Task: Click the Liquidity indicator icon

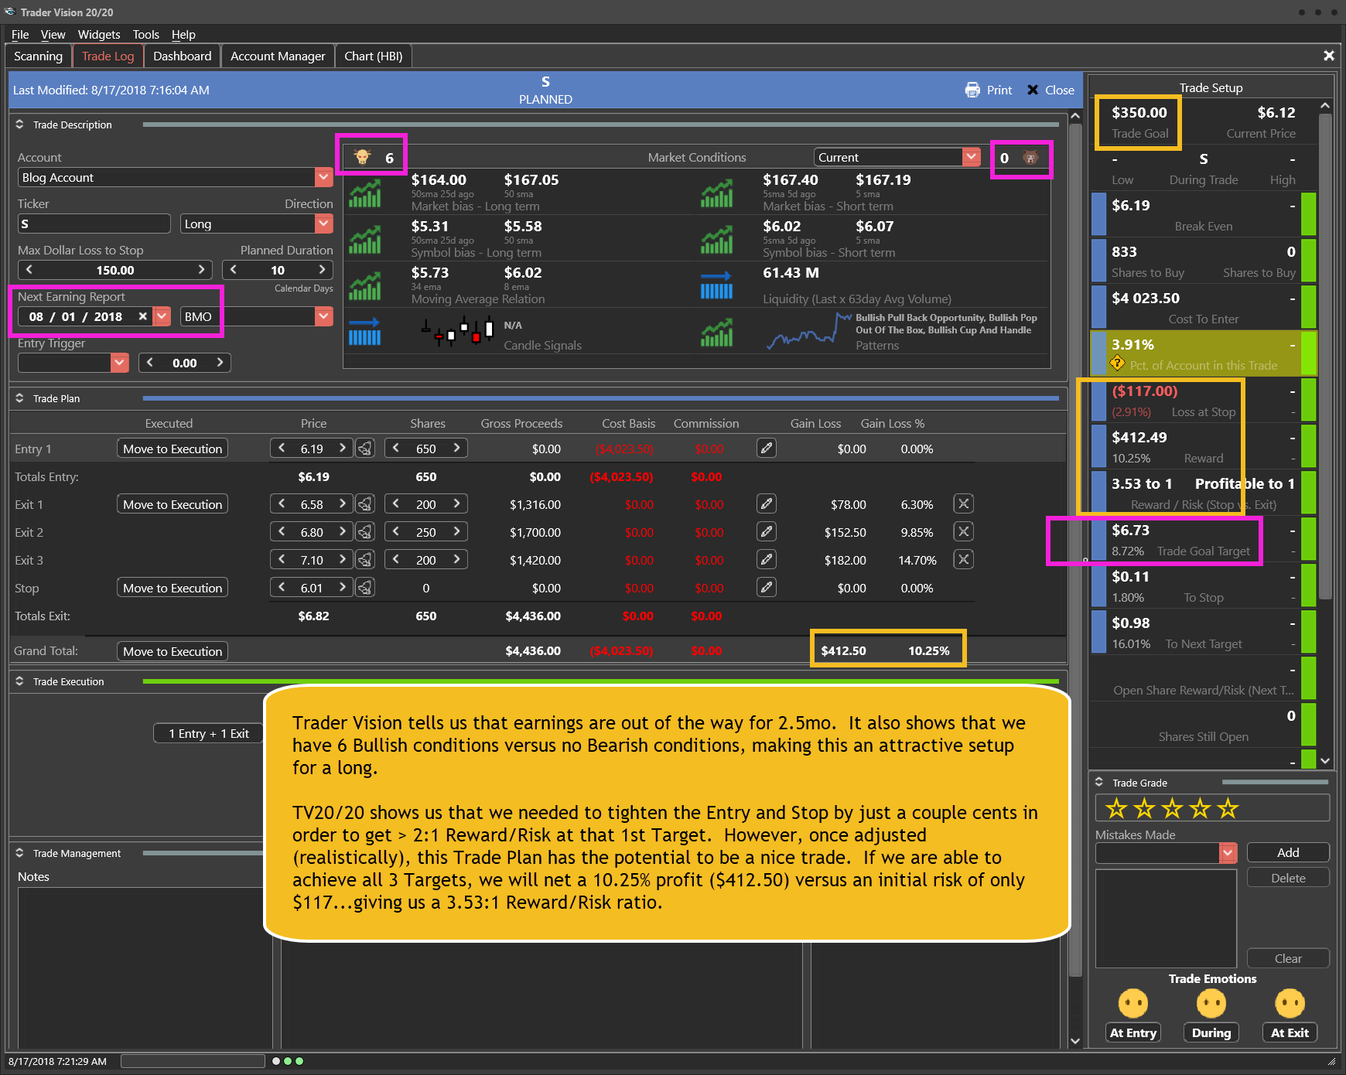Action: click(x=716, y=286)
